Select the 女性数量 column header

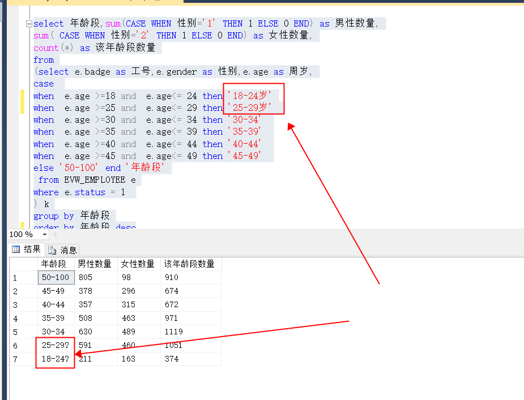click(x=139, y=264)
